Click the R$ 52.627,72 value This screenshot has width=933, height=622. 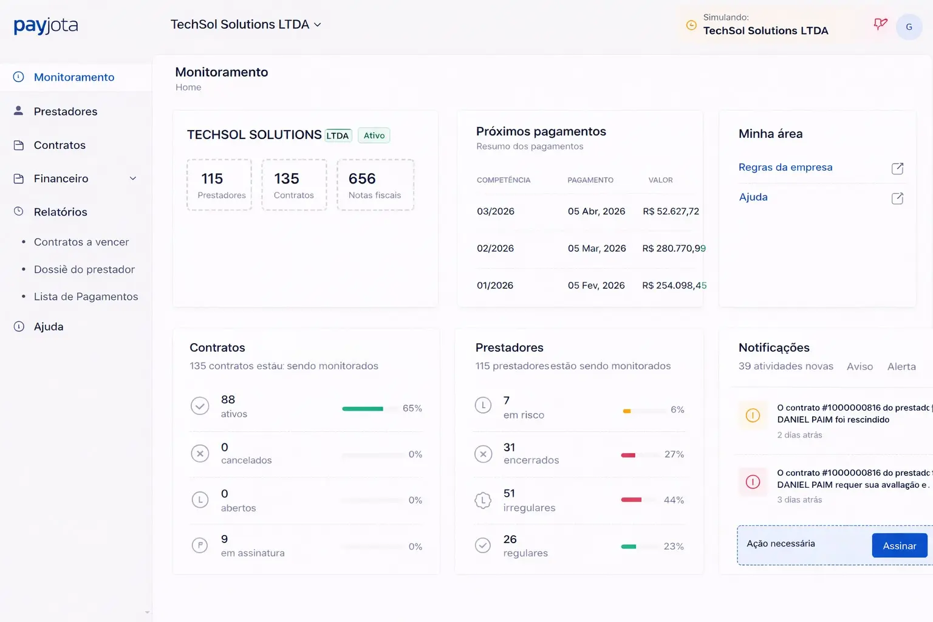point(671,211)
